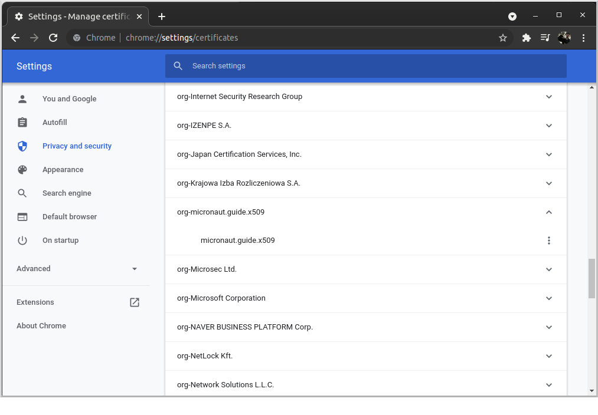Viewport: 598px width, 415px height.
Task: Focus the Search settings field
Action: 366,66
